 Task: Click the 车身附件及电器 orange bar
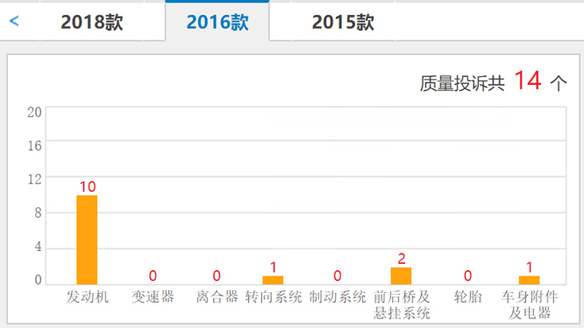pos(530,280)
